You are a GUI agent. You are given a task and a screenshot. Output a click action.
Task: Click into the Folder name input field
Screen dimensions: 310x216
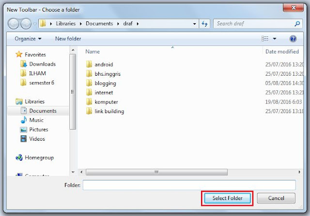pyautogui.click(x=189, y=185)
